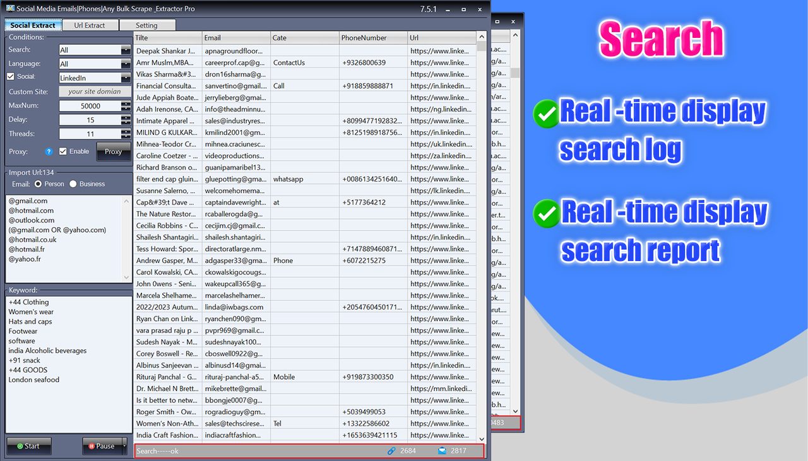Image resolution: width=808 pixels, height=461 pixels.
Task: Click phone number +9326800639
Action: coord(373,62)
